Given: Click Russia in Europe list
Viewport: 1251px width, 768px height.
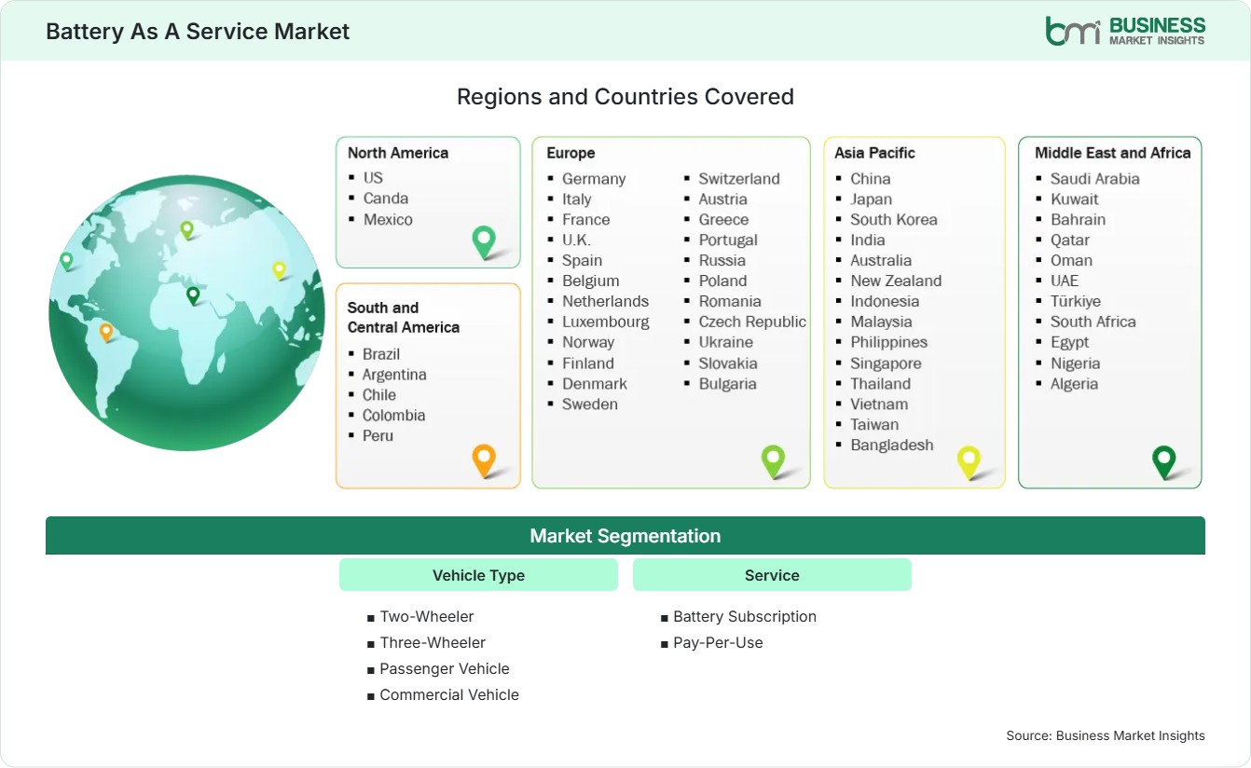Looking at the screenshot, I should tap(722, 260).
